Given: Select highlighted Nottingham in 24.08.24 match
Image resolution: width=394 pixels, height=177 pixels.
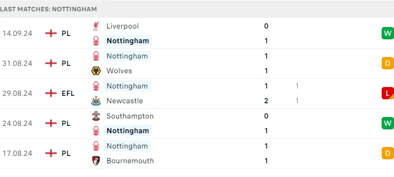Looking at the screenshot, I should point(128,131).
